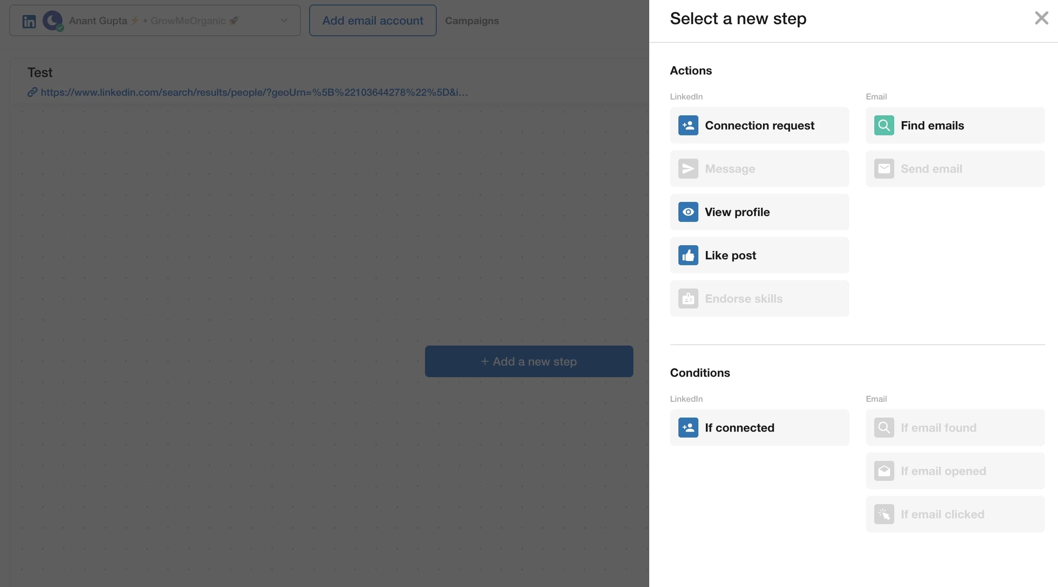Close the Select a new step panel
This screenshot has height=587, width=1058.
(x=1041, y=18)
